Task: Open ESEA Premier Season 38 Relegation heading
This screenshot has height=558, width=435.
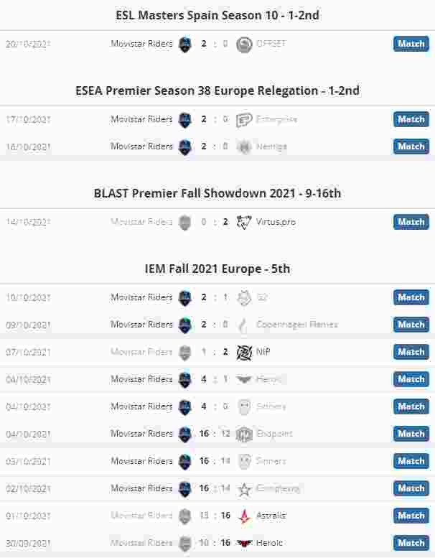Action: tap(217, 90)
